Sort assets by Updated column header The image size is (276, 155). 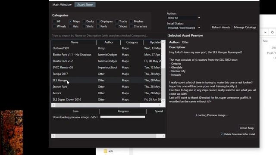pos(153,42)
